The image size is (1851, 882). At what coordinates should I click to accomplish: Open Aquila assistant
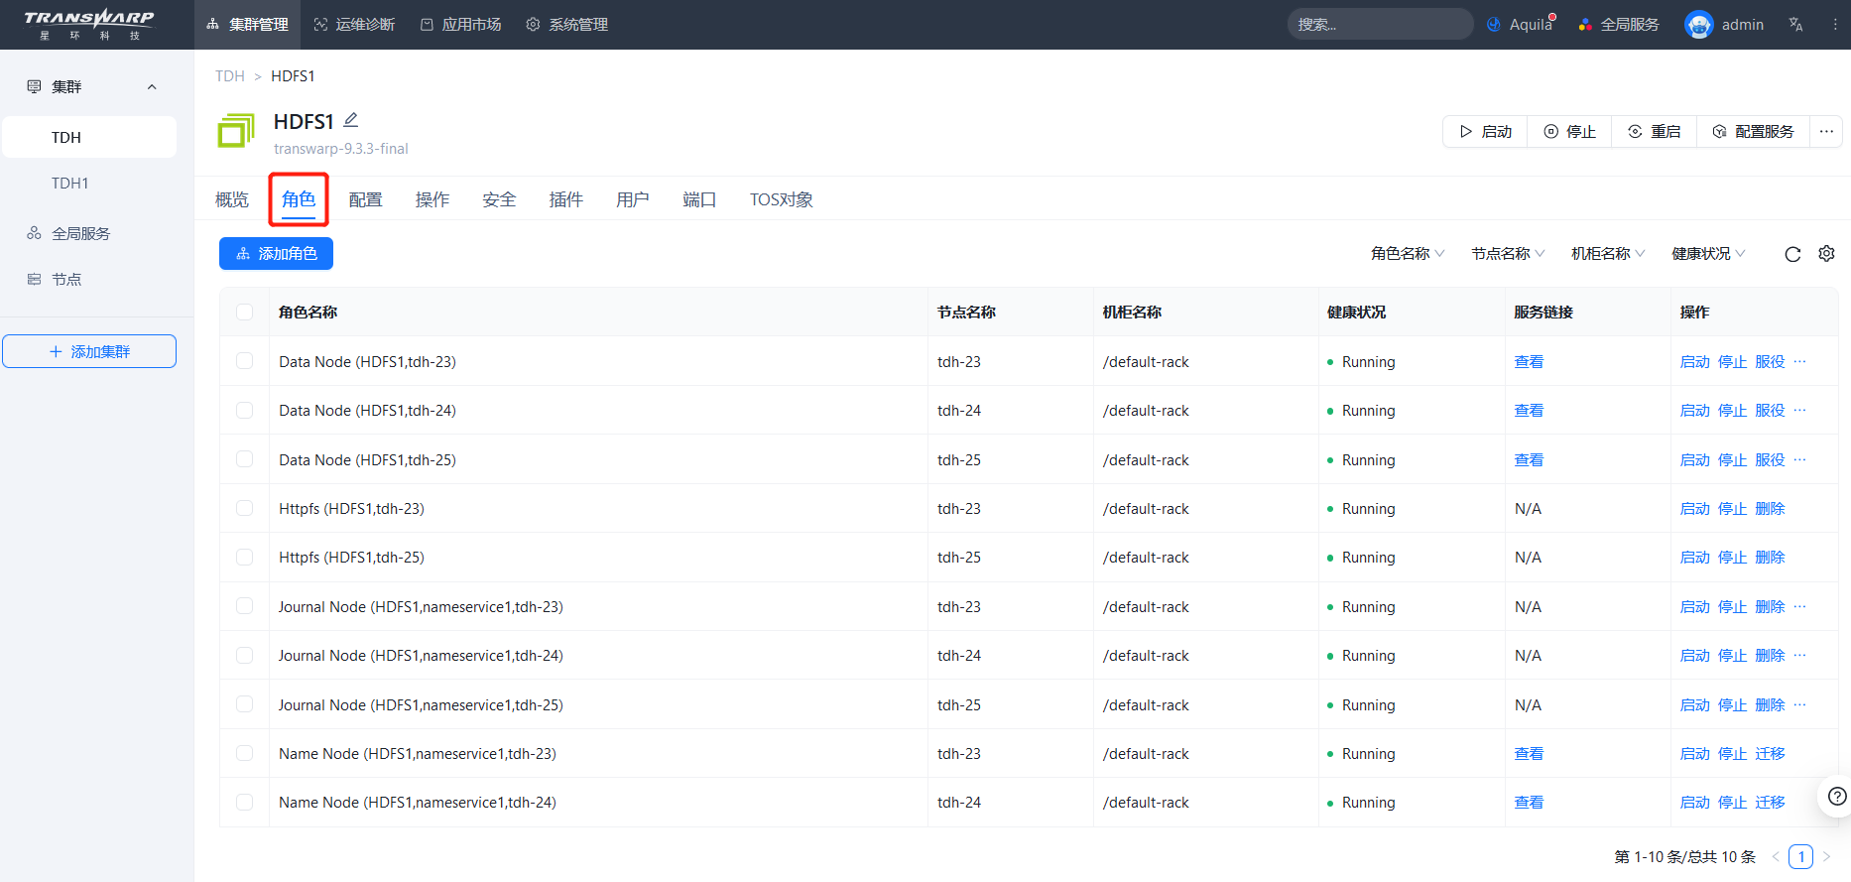point(1520,25)
